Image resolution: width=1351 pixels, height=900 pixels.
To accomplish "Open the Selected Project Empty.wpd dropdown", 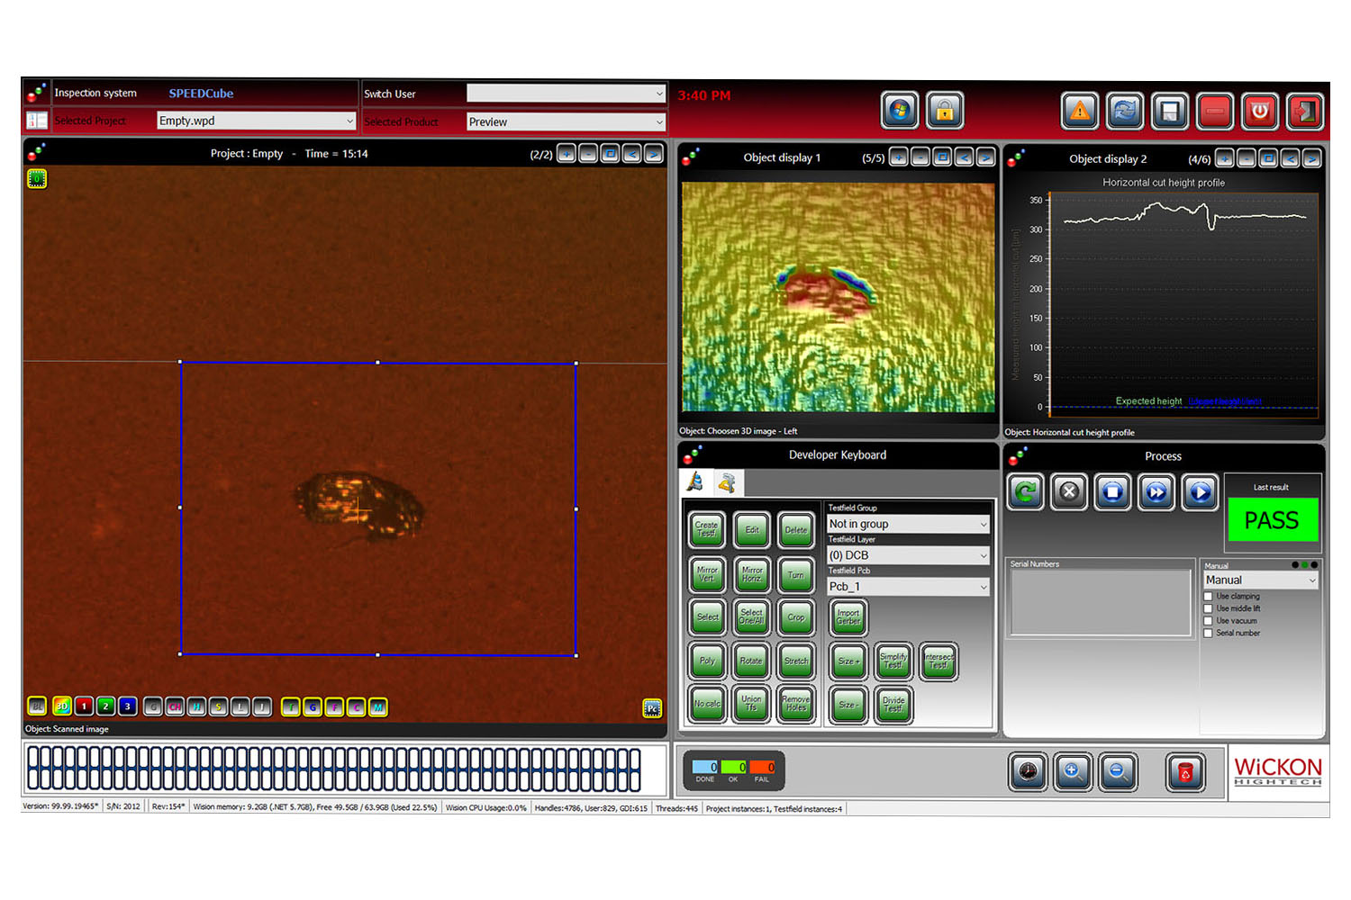I will (x=256, y=121).
